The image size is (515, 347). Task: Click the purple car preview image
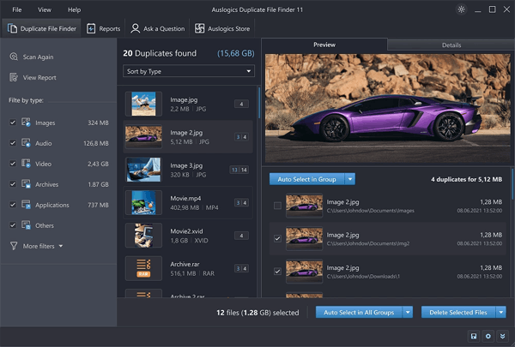(x=388, y=108)
